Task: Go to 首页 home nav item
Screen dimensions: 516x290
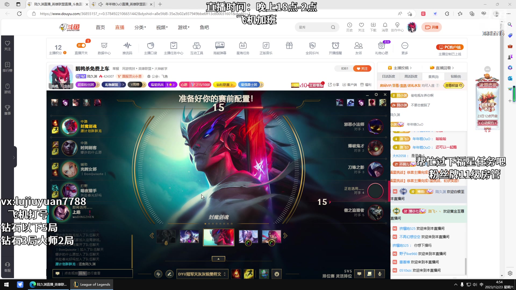Action: 100,27
